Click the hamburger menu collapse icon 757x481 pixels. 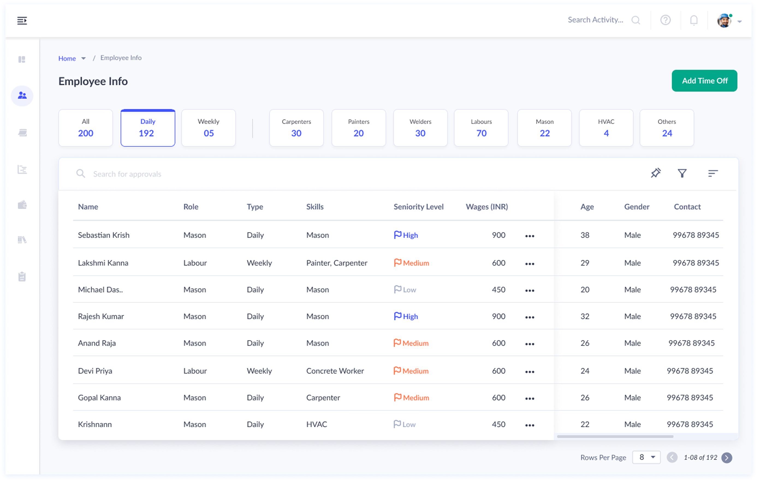click(x=22, y=21)
